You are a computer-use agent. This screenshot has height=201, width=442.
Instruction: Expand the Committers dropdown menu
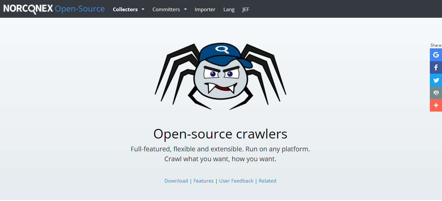[x=169, y=9]
